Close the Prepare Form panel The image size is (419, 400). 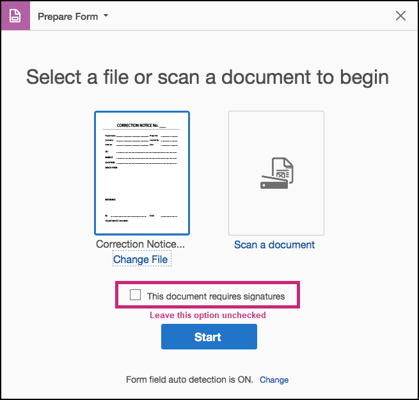(x=400, y=16)
